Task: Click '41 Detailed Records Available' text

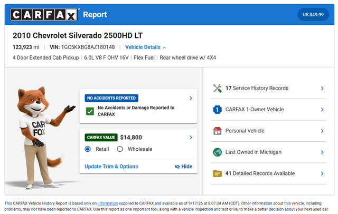Action: [x=260, y=173]
